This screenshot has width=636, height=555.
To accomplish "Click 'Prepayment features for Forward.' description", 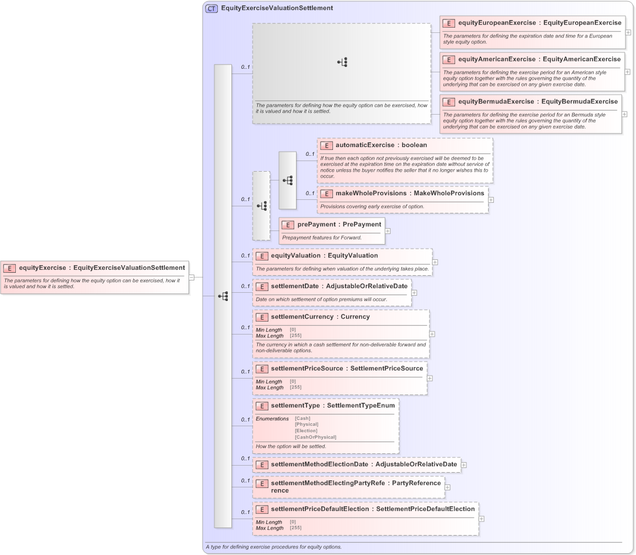I will click(322, 238).
